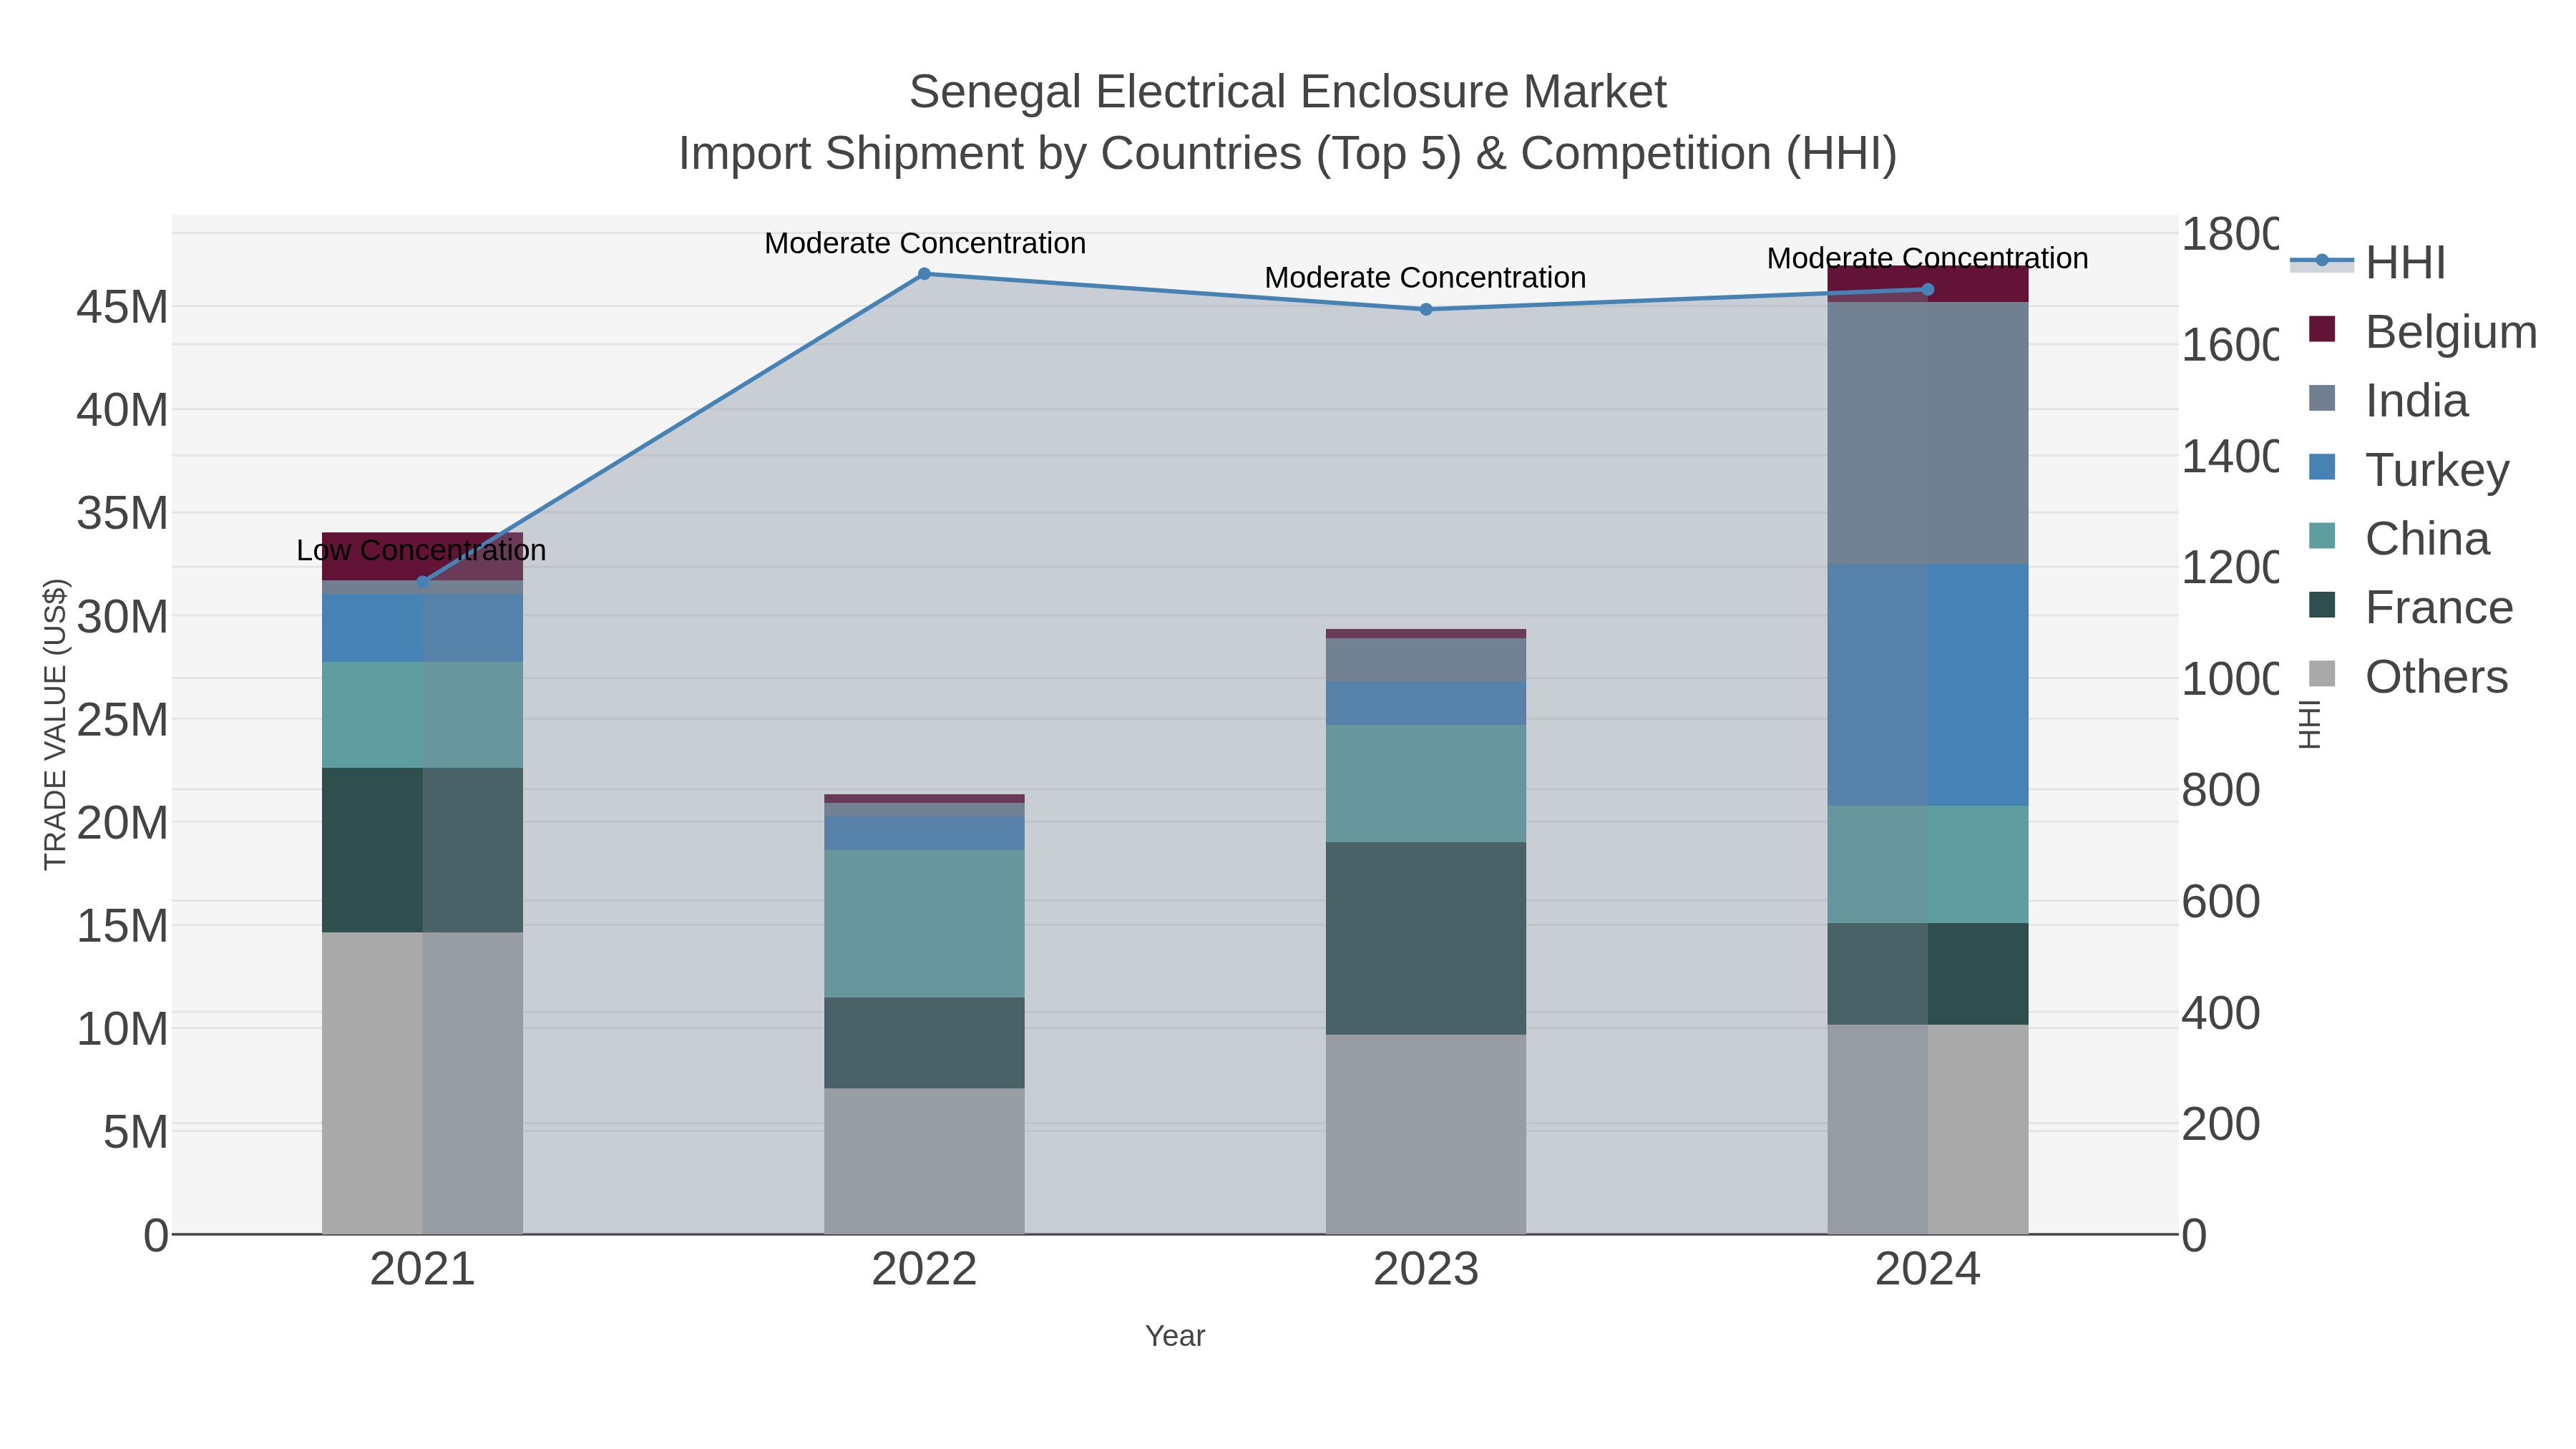Click the 'Year' axis title

pyautogui.click(x=1175, y=1336)
